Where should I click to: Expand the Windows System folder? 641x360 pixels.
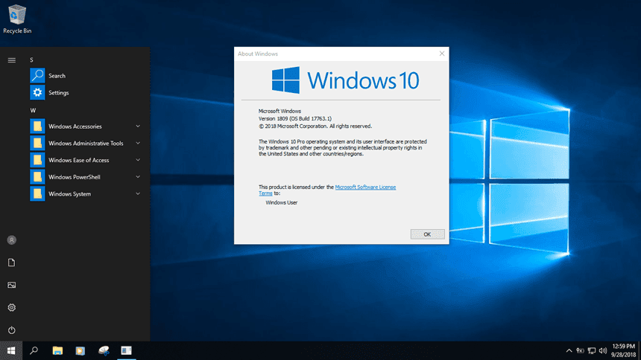click(x=86, y=194)
